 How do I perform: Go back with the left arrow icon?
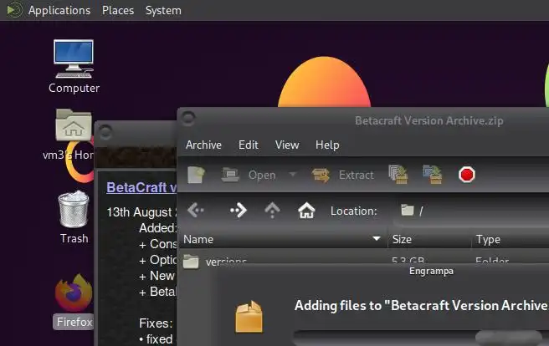(196, 211)
